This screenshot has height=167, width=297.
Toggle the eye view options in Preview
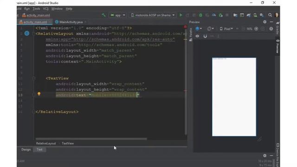pos(197,36)
